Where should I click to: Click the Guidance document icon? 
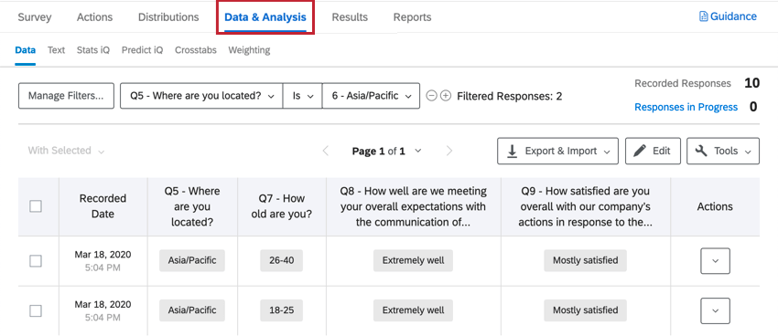pyautogui.click(x=703, y=16)
